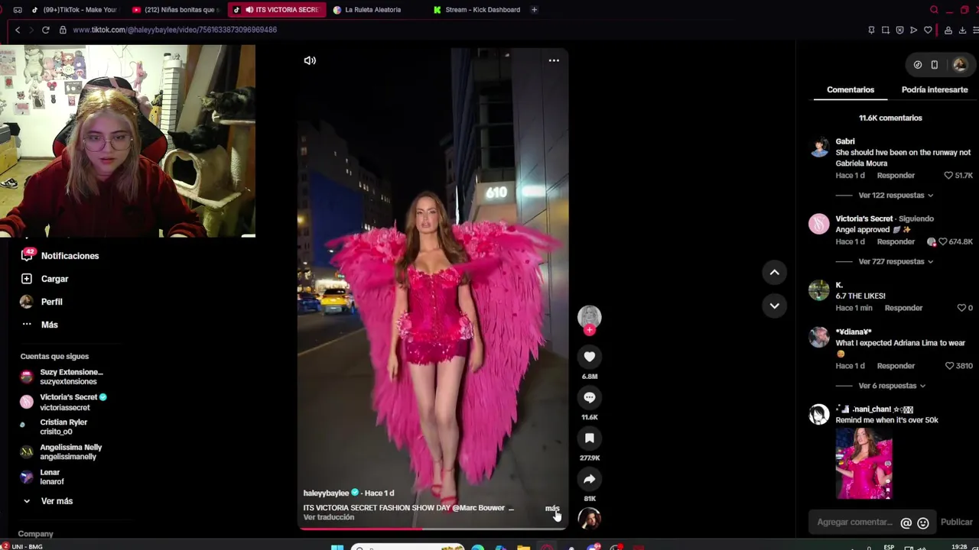The image size is (979, 550).
Task: Open the three-dot options on the video
Action: (x=554, y=60)
